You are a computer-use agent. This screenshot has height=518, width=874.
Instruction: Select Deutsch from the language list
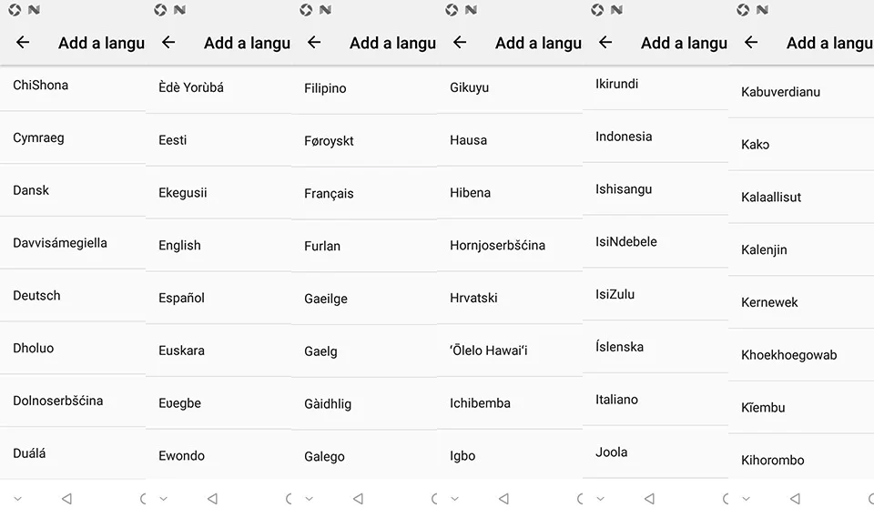[x=73, y=296]
